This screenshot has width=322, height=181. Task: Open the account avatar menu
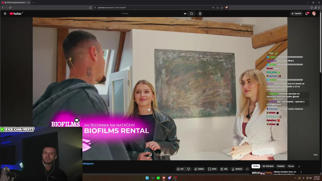pos(314,14)
